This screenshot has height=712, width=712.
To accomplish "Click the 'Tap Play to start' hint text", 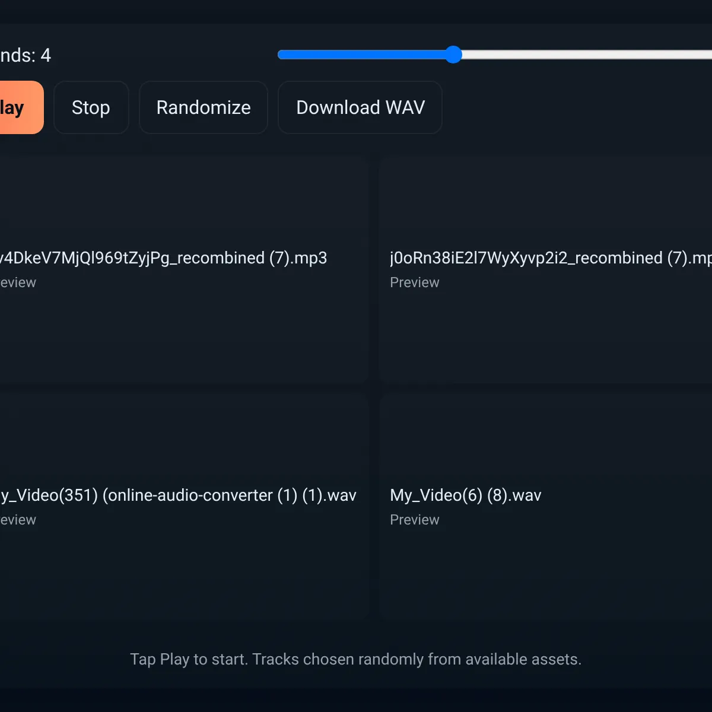I will click(355, 659).
